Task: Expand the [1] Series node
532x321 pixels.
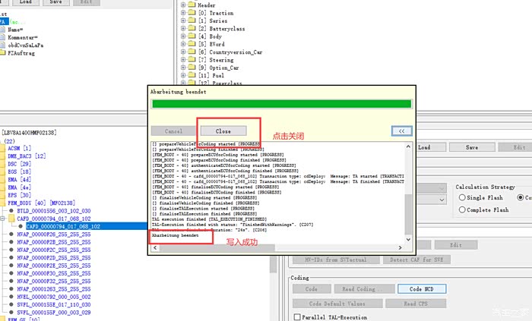Action: [183, 20]
